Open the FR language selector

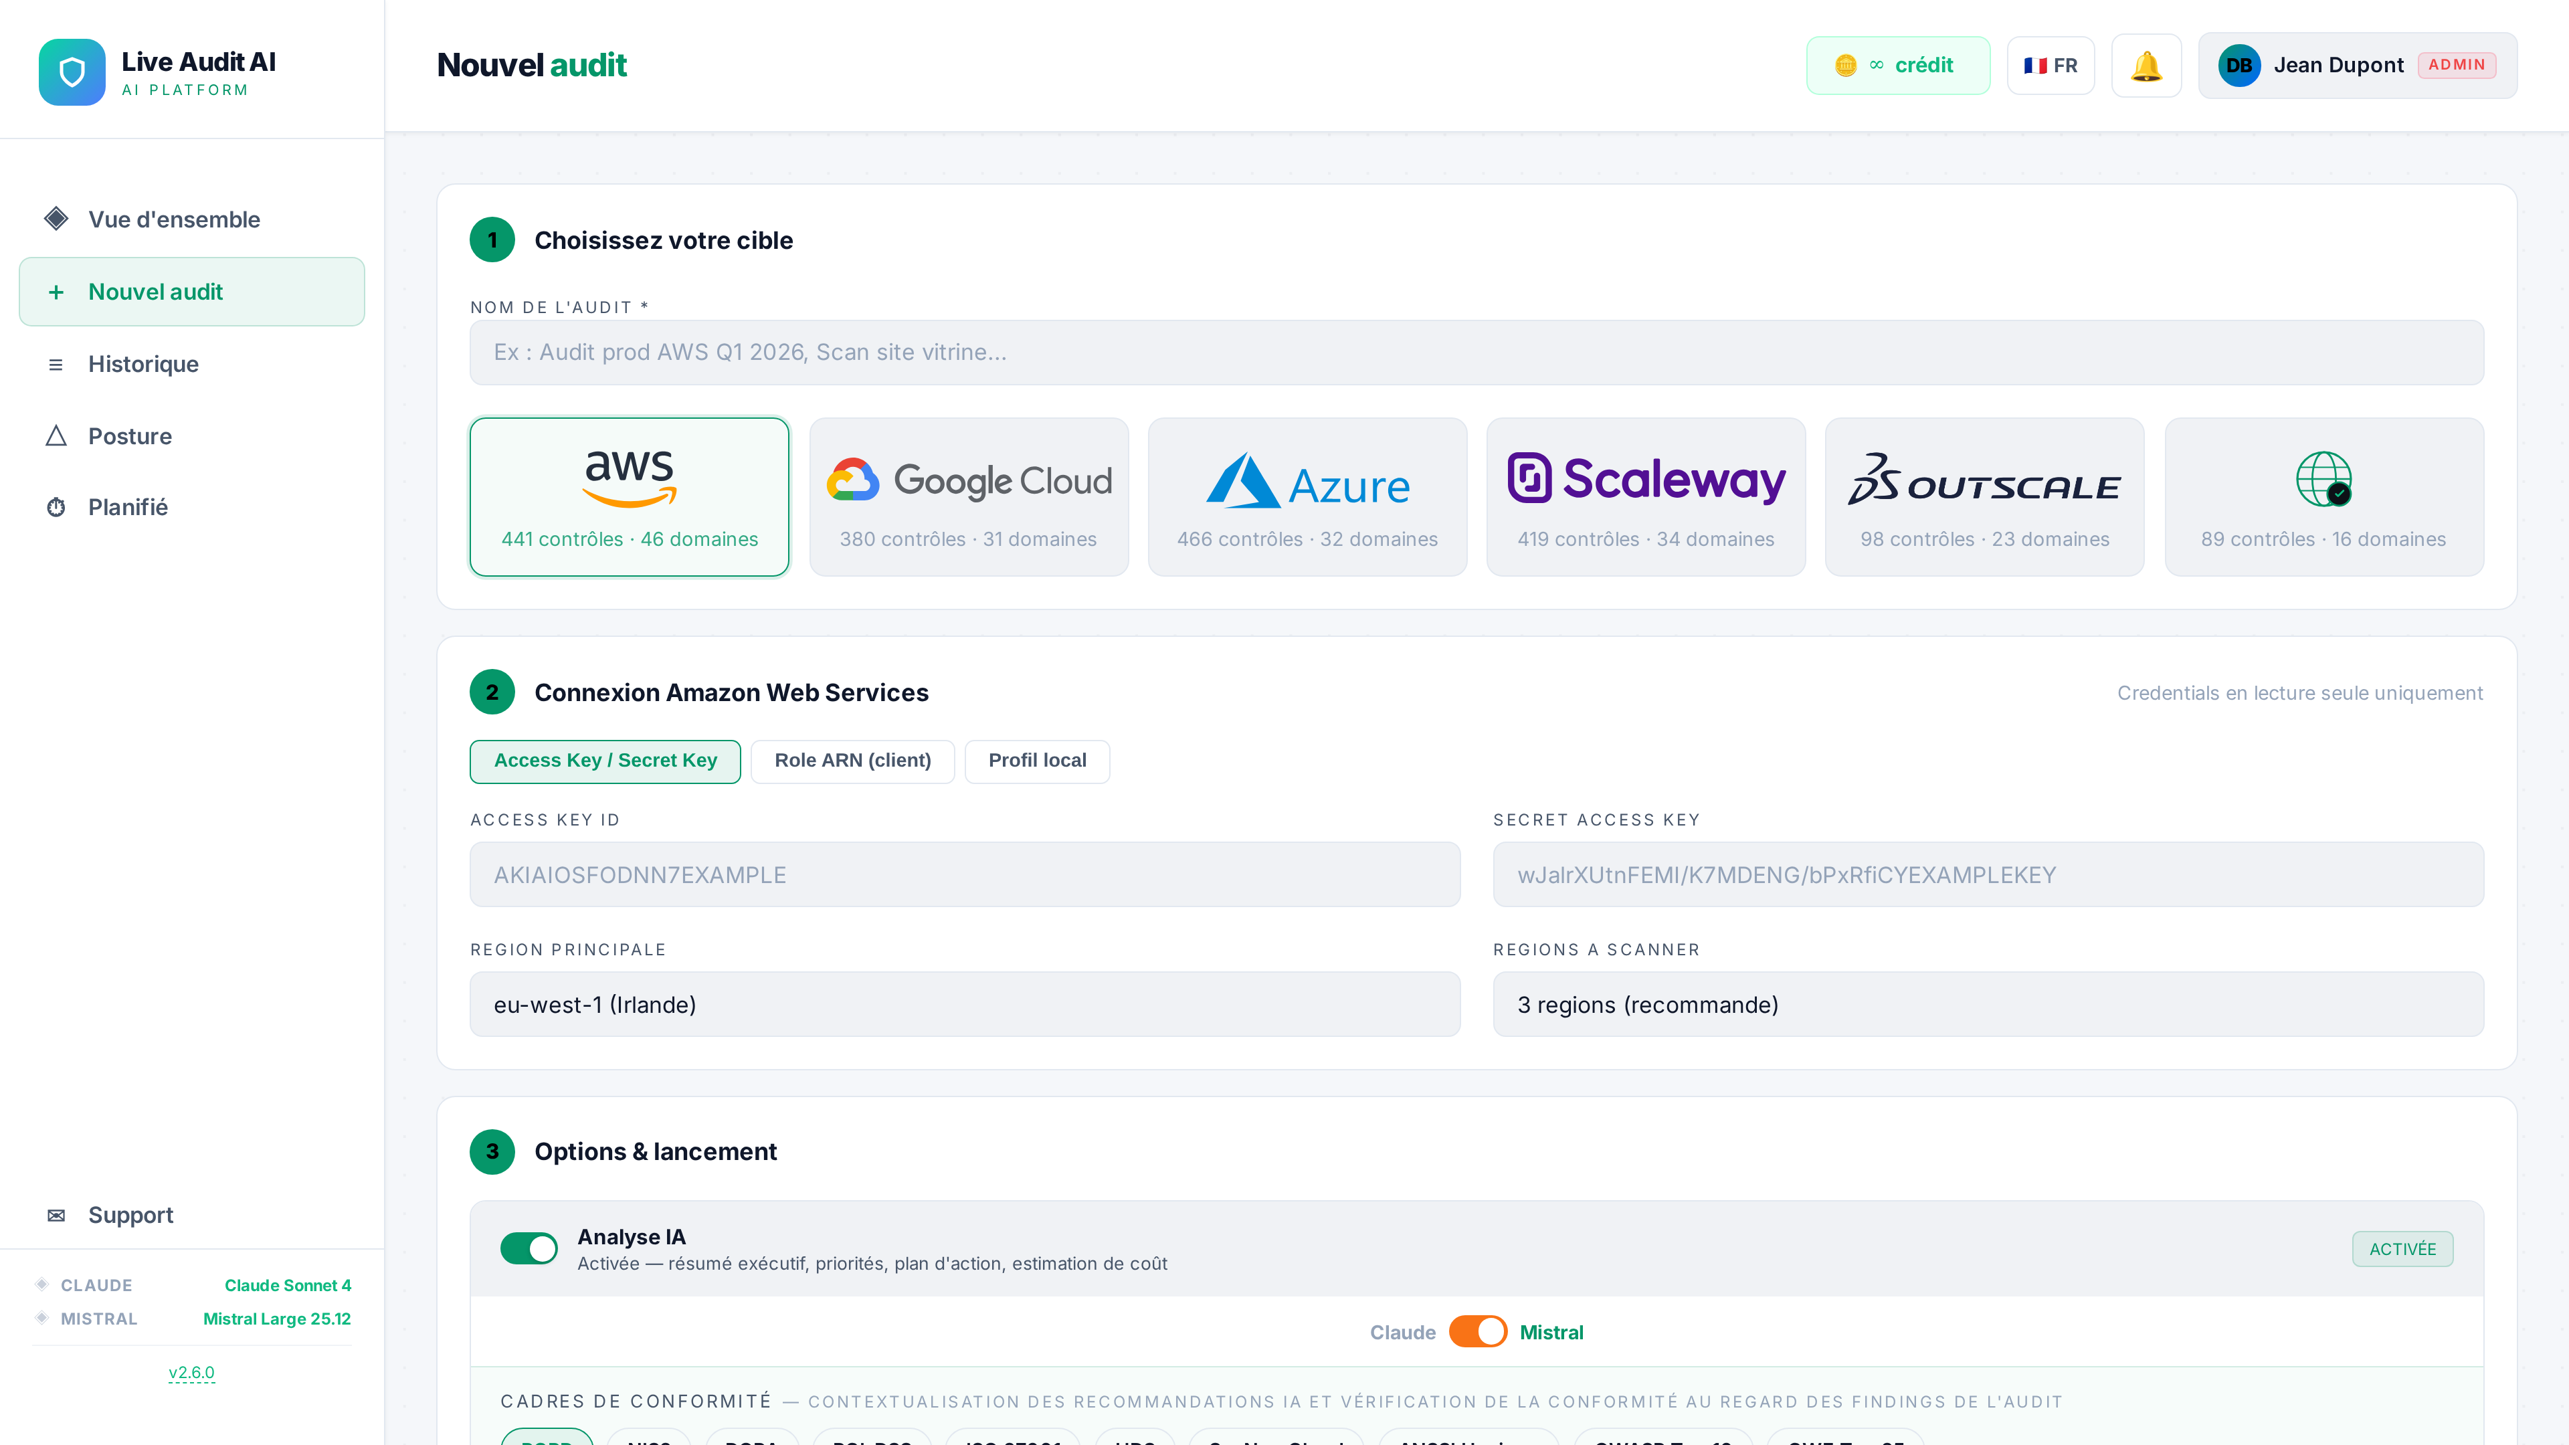2051,66
